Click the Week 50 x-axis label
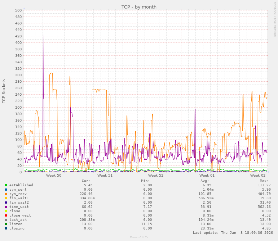 tap(54, 176)
